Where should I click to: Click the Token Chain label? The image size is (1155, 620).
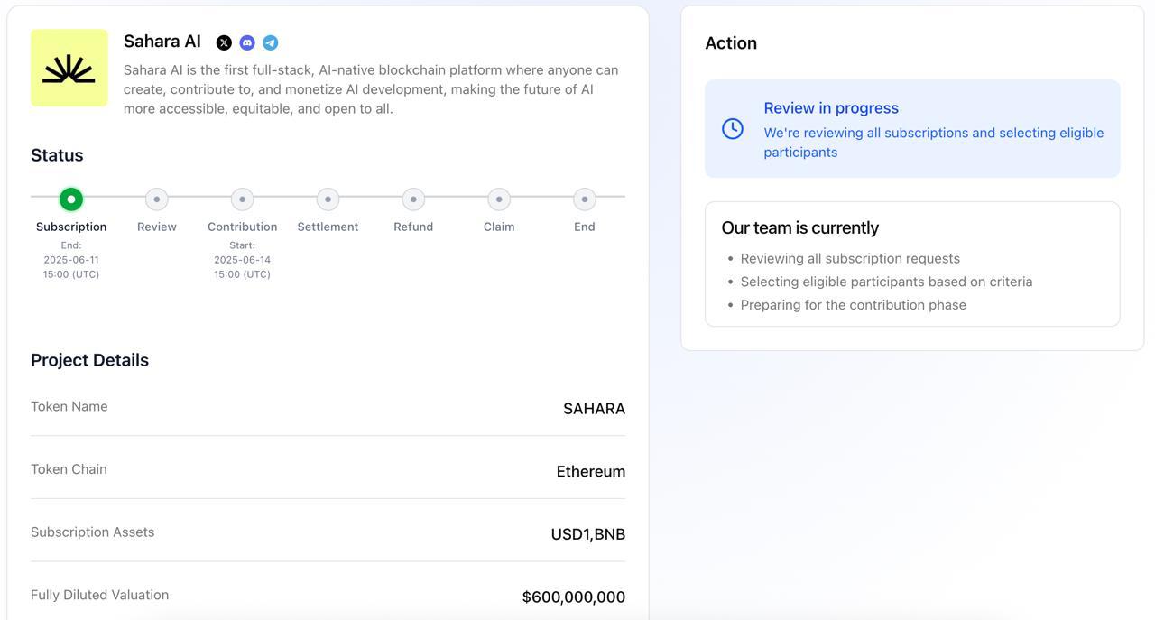click(69, 469)
